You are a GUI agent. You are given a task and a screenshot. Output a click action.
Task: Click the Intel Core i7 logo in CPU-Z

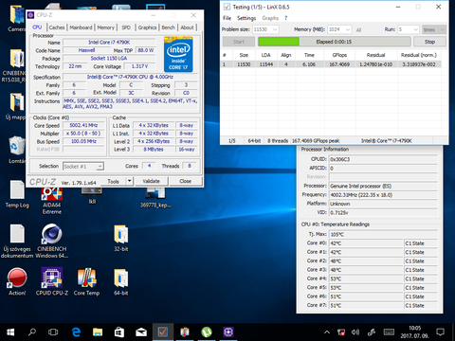178,54
